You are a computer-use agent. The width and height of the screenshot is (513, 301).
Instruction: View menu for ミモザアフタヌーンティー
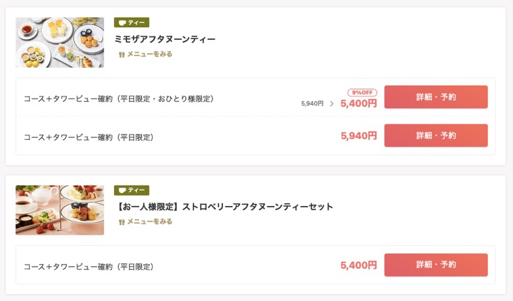point(149,54)
